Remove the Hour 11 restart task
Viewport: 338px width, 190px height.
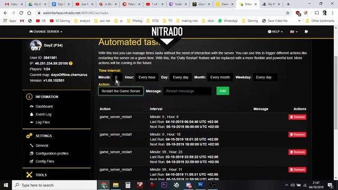[297, 170]
